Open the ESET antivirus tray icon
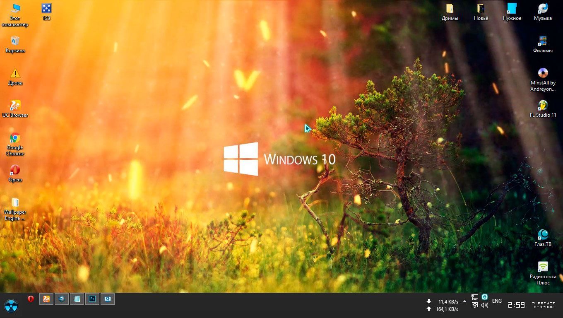563x318 pixels. (485, 297)
